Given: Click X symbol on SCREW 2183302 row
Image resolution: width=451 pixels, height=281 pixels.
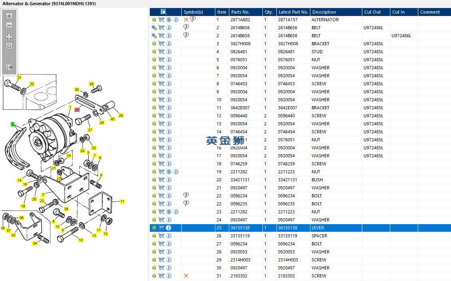Looking at the screenshot, I should 186,276.
